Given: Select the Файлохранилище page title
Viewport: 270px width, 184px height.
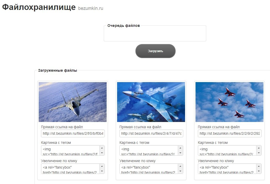Looking at the screenshot, I should pos(39,7).
